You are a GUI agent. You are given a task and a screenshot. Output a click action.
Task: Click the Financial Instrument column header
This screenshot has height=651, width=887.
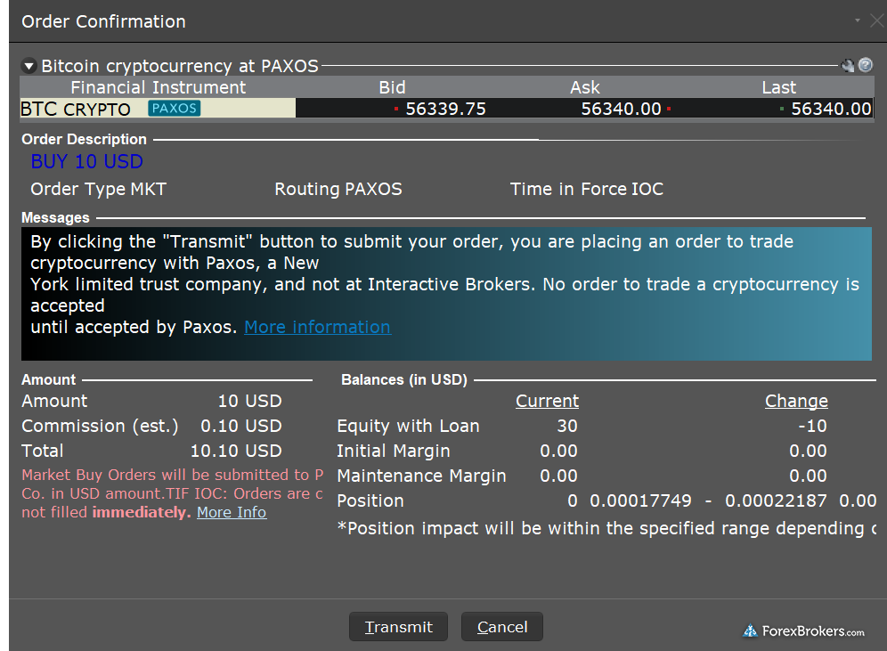(158, 87)
